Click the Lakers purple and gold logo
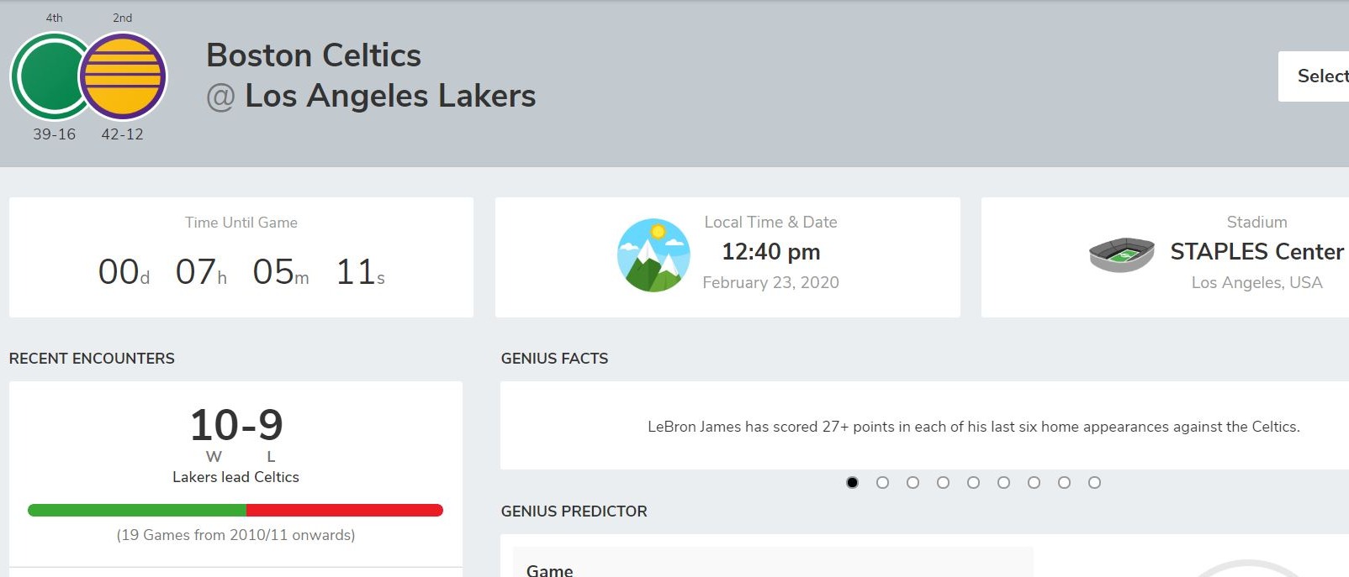 click(x=123, y=76)
